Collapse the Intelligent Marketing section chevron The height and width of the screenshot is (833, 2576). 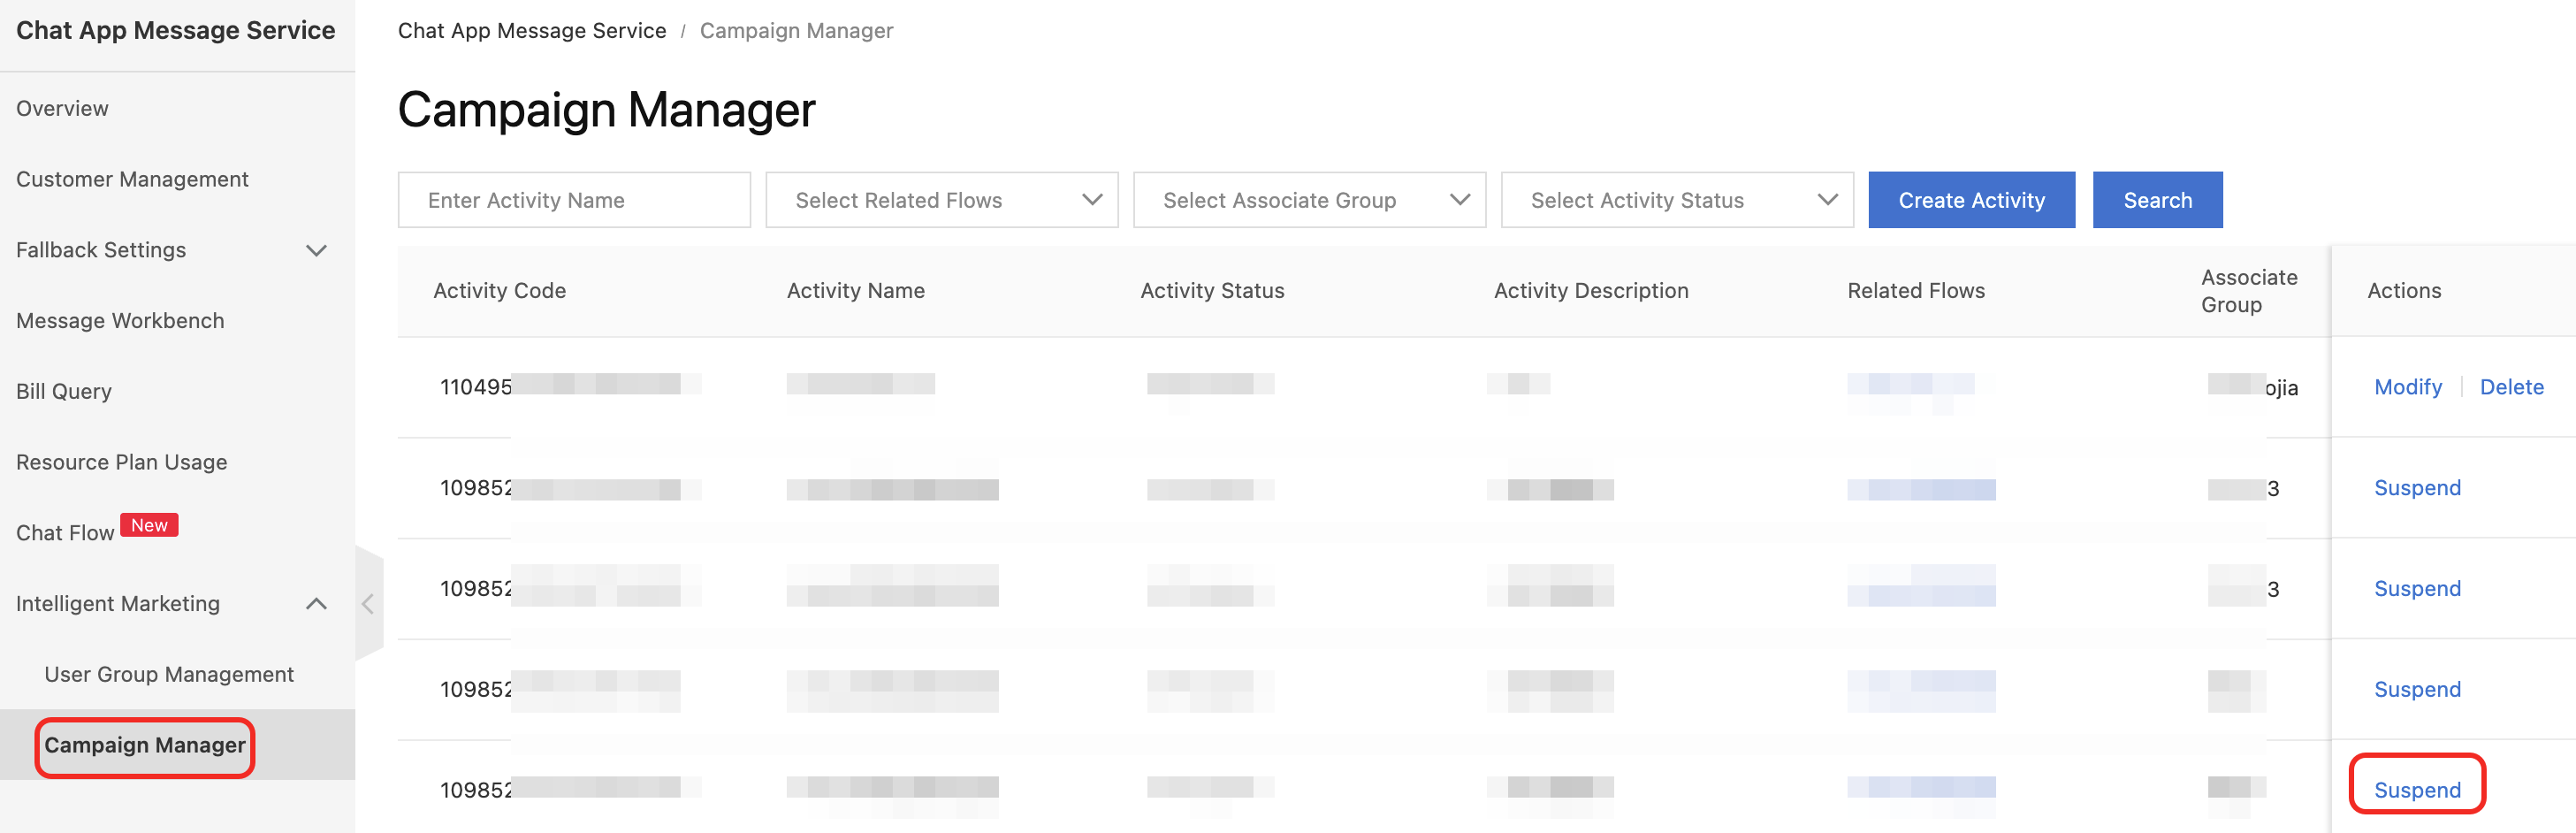pos(316,603)
